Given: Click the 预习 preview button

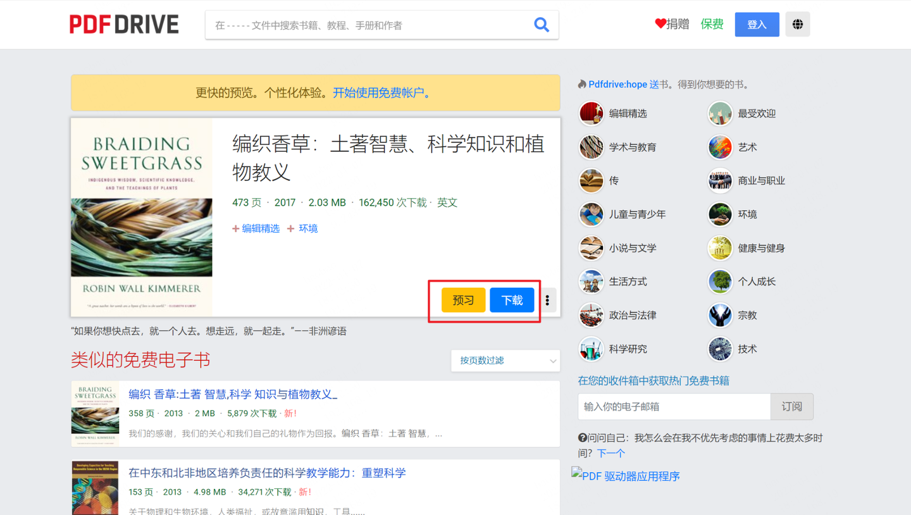Looking at the screenshot, I should [463, 300].
